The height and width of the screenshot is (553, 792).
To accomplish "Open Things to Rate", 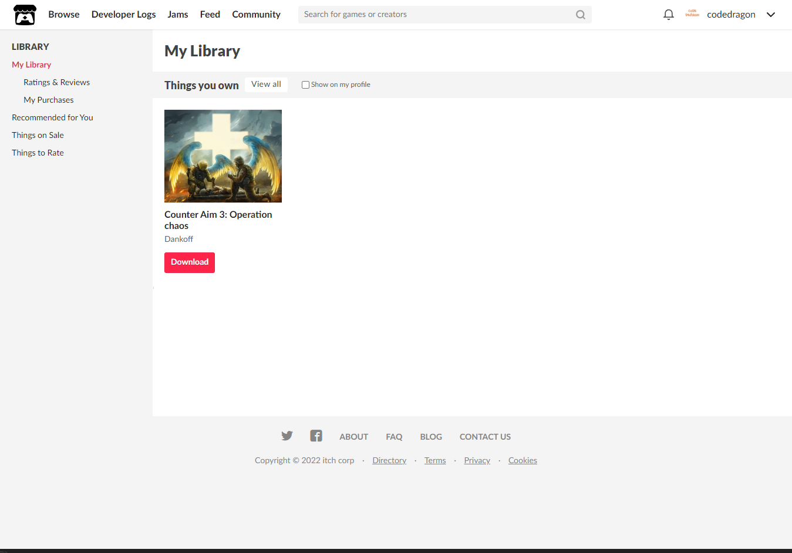I will pos(38,153).
